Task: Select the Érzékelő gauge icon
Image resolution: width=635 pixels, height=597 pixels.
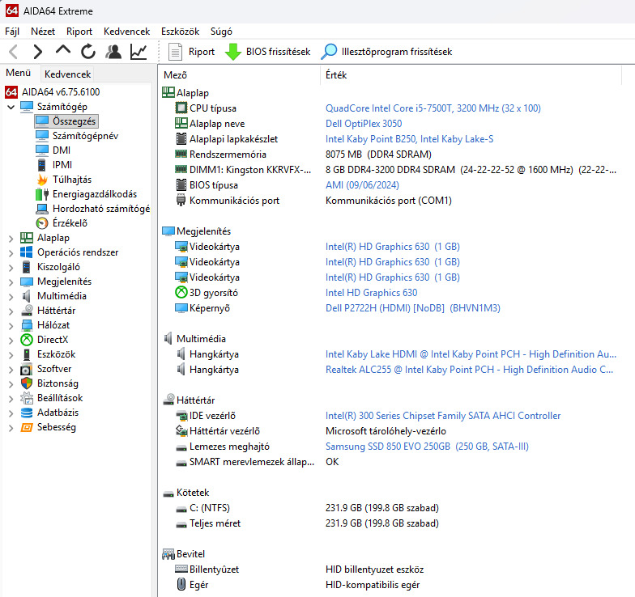Action: pos(42,223)
